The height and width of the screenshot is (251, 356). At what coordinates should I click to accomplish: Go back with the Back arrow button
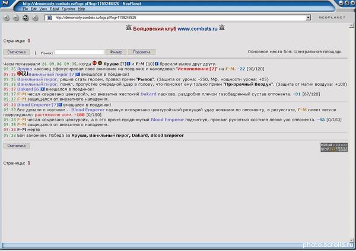tap(7, 18)
